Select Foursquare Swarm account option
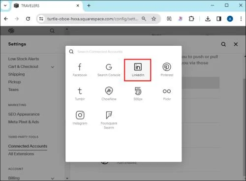 coord(109,120)
